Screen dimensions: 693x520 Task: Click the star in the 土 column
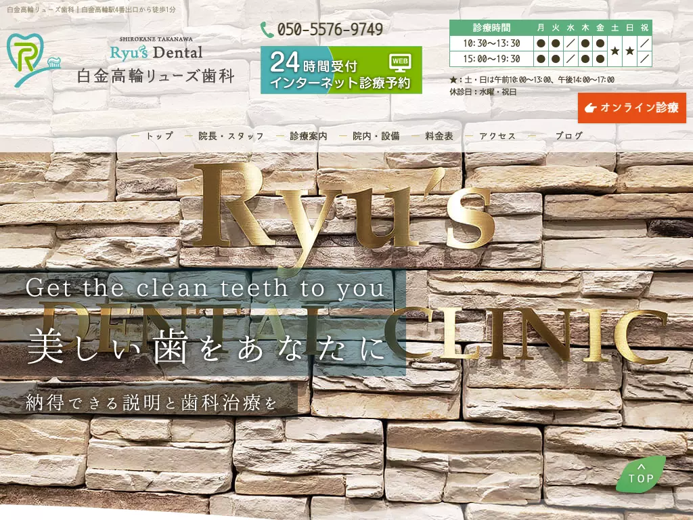click(614, 51)
